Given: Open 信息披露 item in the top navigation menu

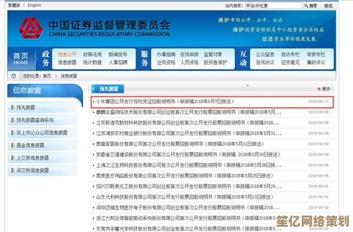Looking at the screenshot, I should pos(67,62).
